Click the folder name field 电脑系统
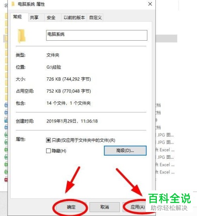Screen dimensions: 197x216 97,36
